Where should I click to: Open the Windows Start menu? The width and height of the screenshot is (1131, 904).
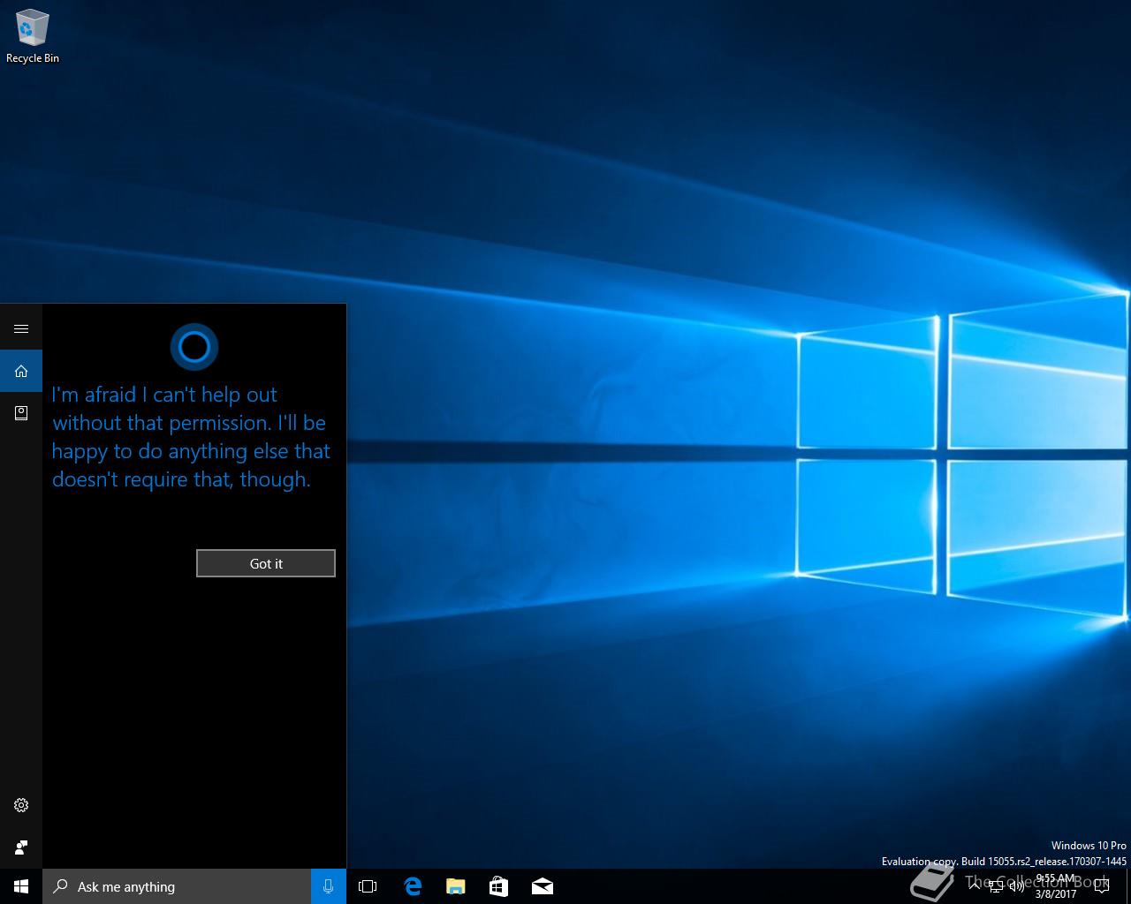point(21,886)
